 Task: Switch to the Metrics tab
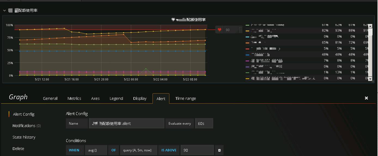[x=74, y=98]
